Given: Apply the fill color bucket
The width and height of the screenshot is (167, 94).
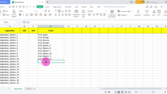Looking at the screenshot, I should [41, 15].
